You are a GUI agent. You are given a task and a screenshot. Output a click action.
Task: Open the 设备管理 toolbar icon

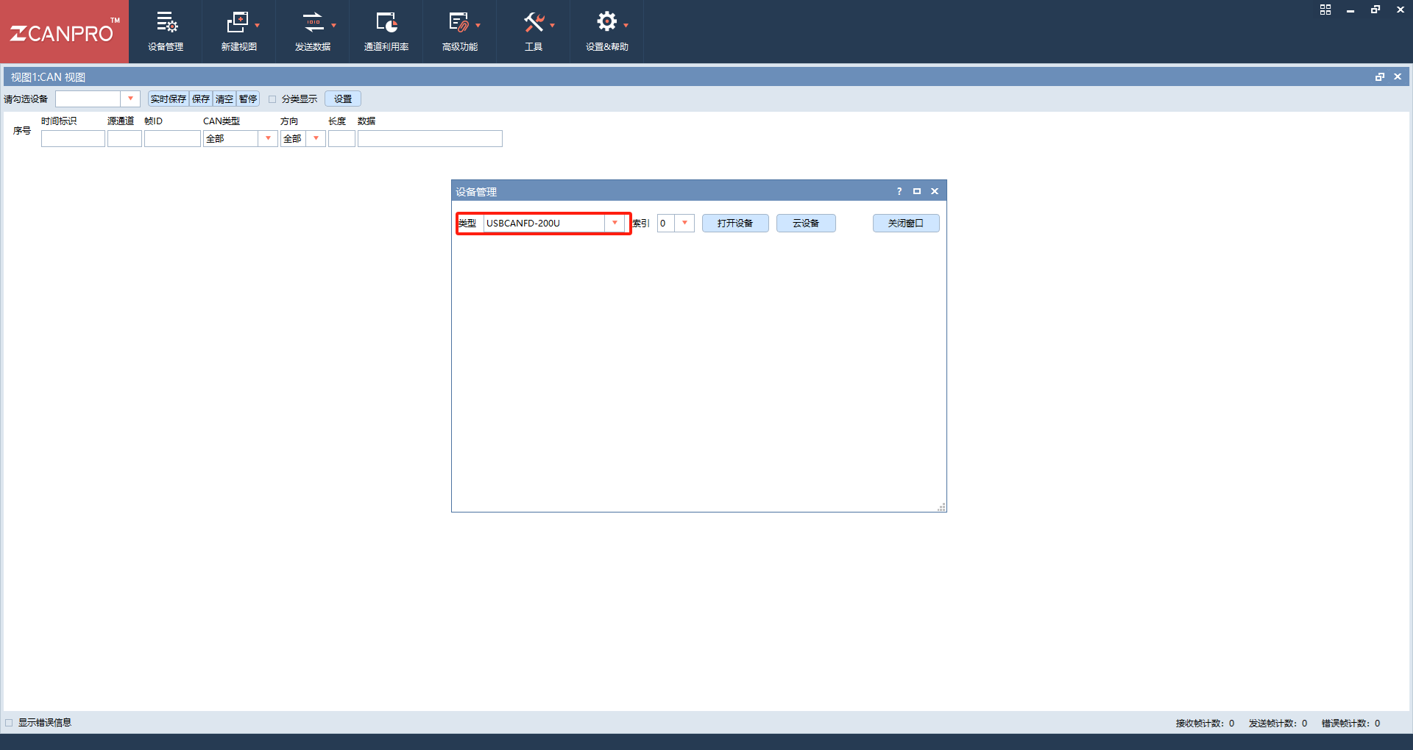pyautogui.click(x=166, y=23)
